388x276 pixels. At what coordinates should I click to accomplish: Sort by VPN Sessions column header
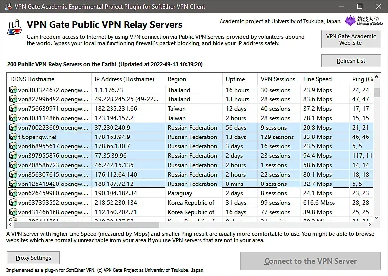click(x=278, y=79)
